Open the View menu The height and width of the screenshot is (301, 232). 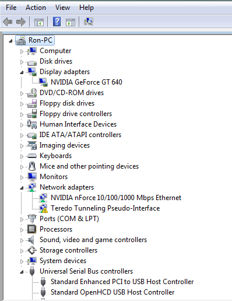point(62,8)
